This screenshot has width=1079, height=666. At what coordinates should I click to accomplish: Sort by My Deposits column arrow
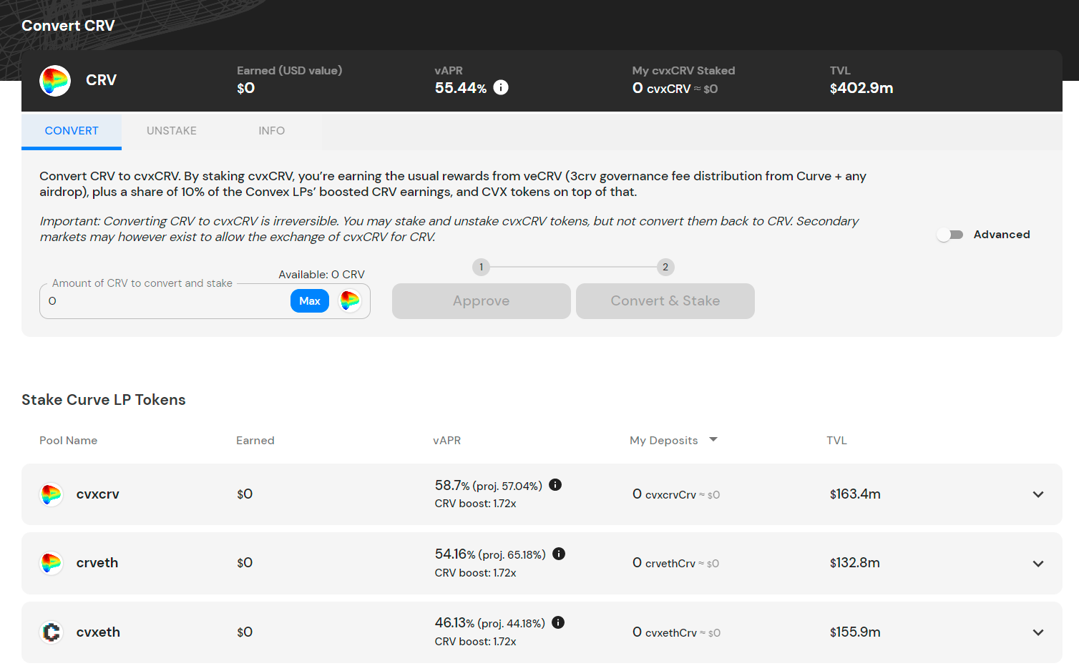[713, 440]
